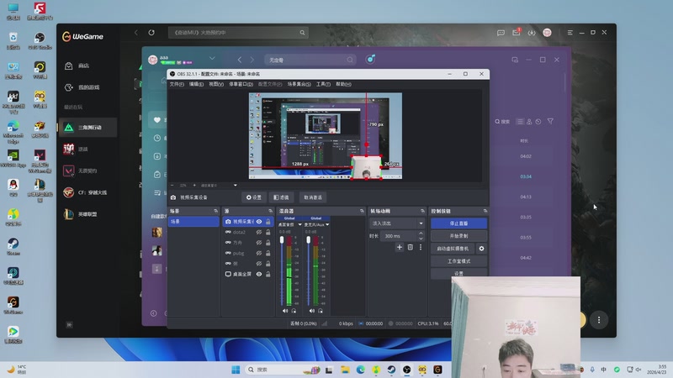Image resolution: width=673 pixels, height=378 pixels.
Task: Add a new scene transition with plus icon
Action: click(x=399, y=247)
